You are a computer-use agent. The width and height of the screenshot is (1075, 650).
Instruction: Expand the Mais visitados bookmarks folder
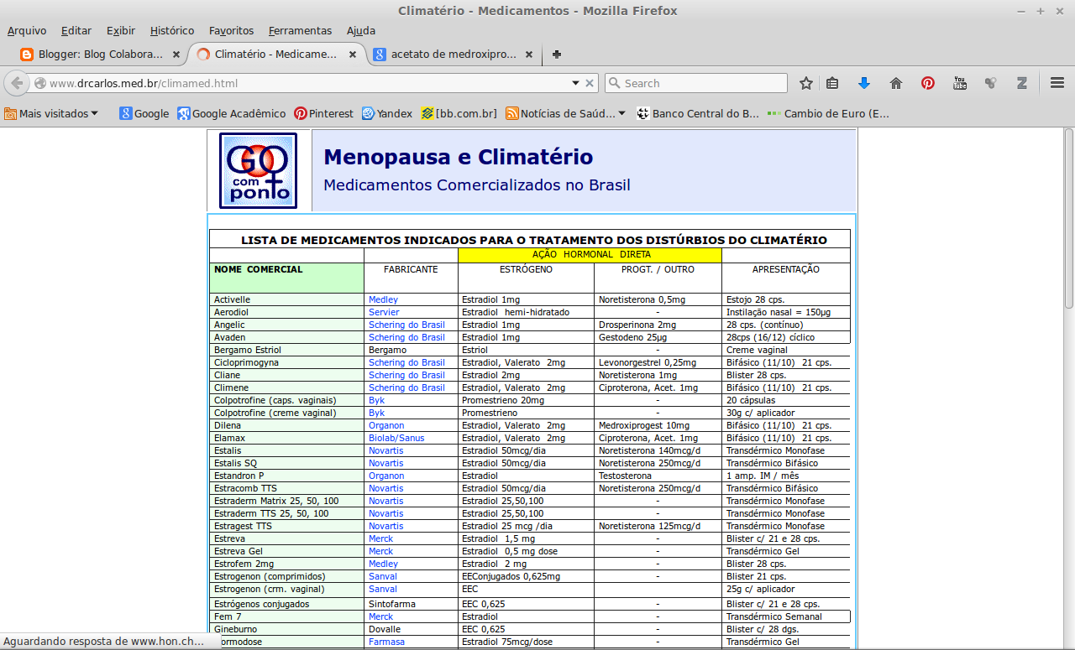click(x=51, y=113)
